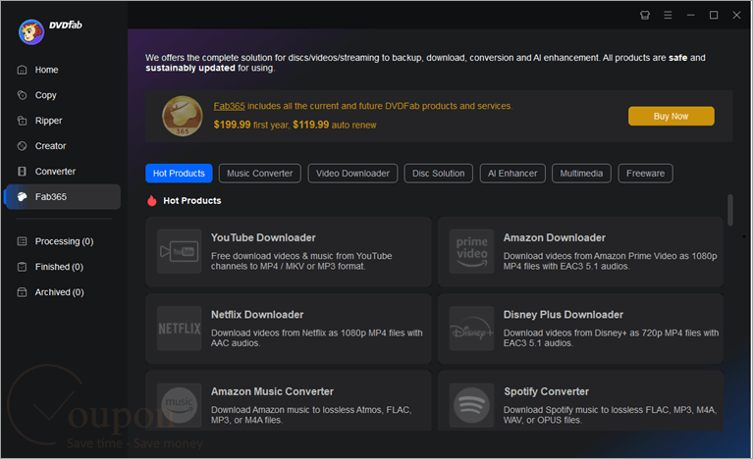
Task: Click the Spotify lossless FLAC description text
Action: click(x=610, y=415)
